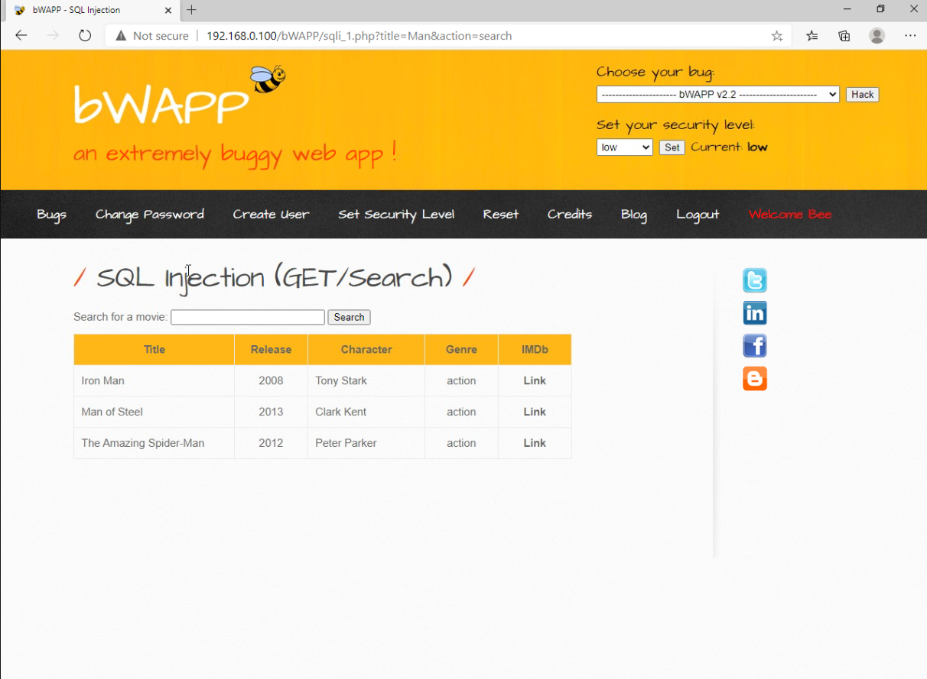The image size is (927, 679).
Task: Open the LinkedIn social icon
Action: (754, 313)
